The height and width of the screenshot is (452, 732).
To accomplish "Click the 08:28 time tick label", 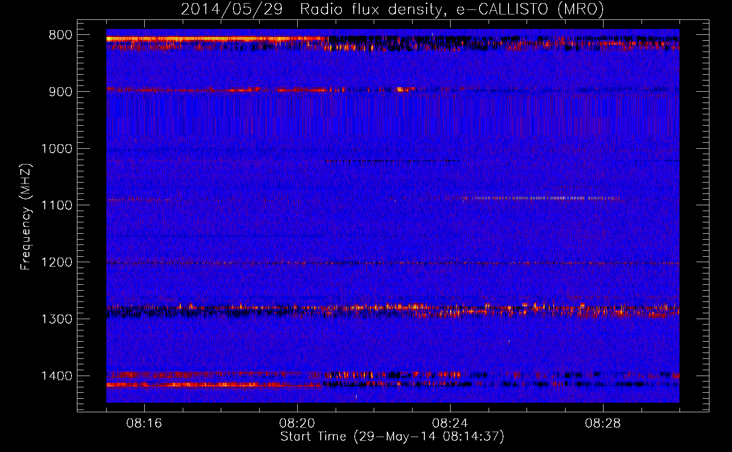I will 603,424.
